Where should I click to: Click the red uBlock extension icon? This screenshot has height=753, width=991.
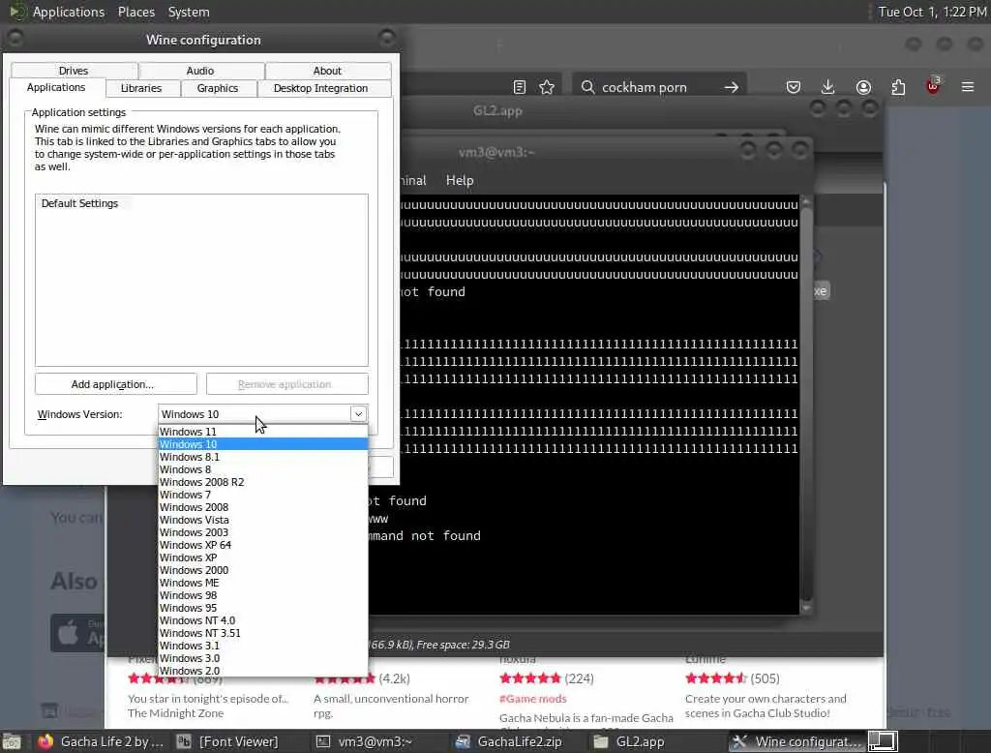[x=934, y=86]
